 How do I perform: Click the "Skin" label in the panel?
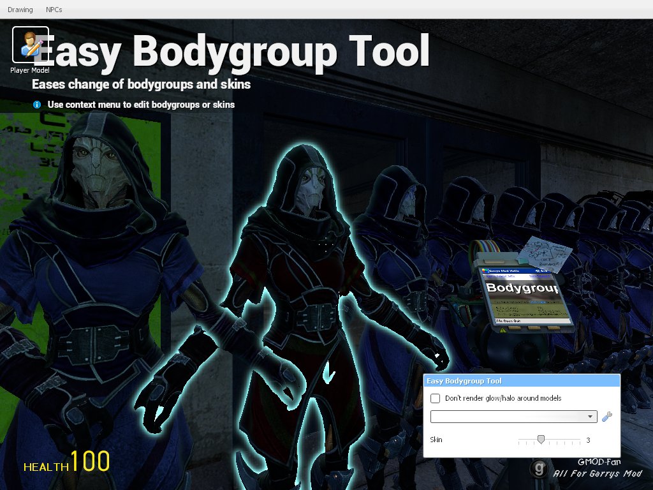pos(436,440)
